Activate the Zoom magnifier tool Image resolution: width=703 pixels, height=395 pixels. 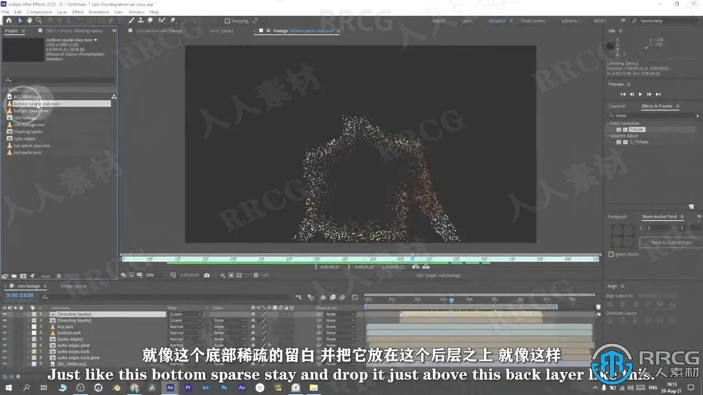point(38,20)
